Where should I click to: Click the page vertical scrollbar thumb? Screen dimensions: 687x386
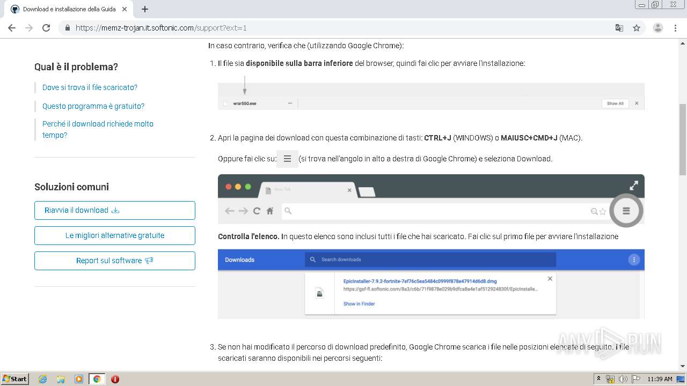click(683, 139)
